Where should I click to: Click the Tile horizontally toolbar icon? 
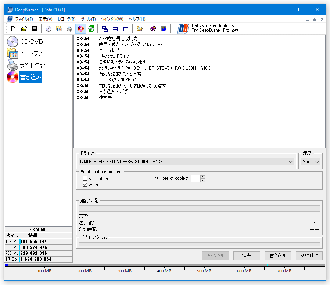point(115,29)
